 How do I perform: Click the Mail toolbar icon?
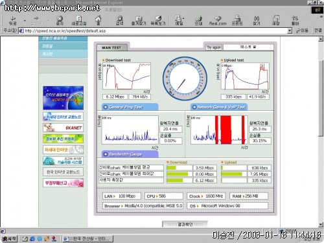point(179,20)
